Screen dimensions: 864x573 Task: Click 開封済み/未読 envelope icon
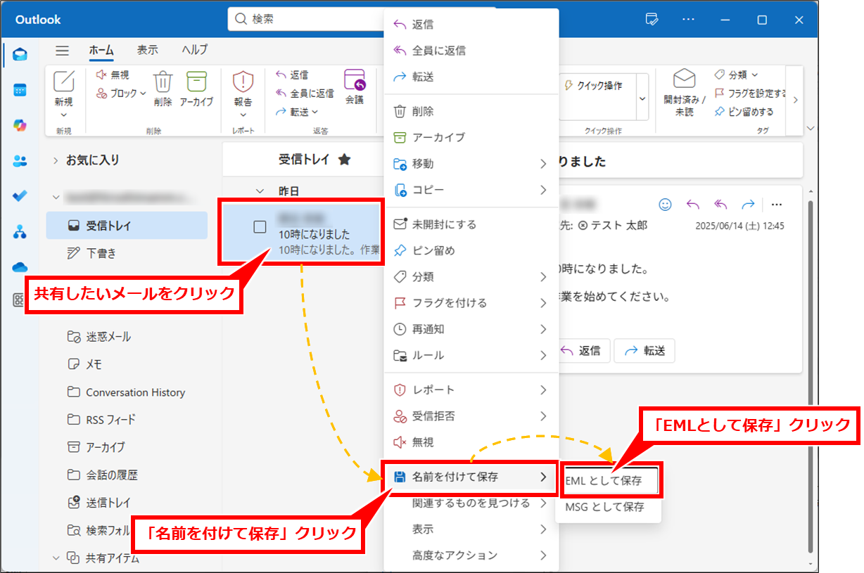pyautogui.click(x=684, y=79)
